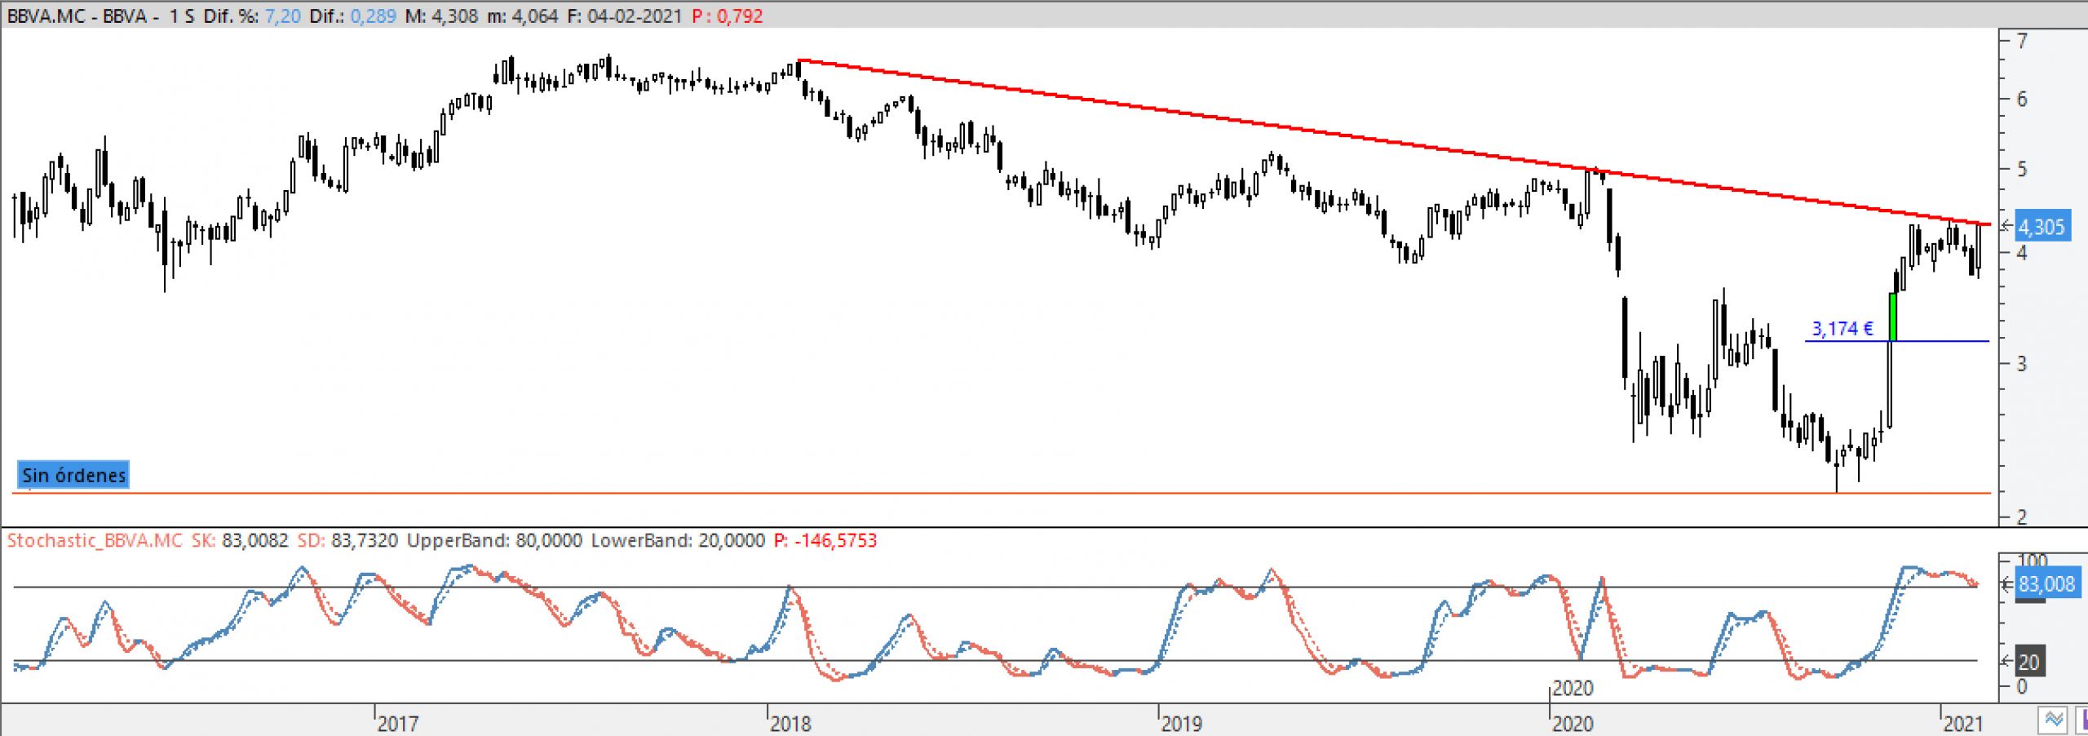Click the '1 S' weekly timeframe label
Image resolution: width=2088 pixels, height=736 pixels.
click(x=182, y=16)
